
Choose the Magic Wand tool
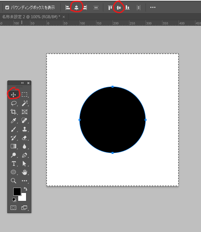coord(24,103)
